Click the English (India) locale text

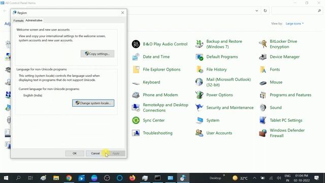[32, 96]
